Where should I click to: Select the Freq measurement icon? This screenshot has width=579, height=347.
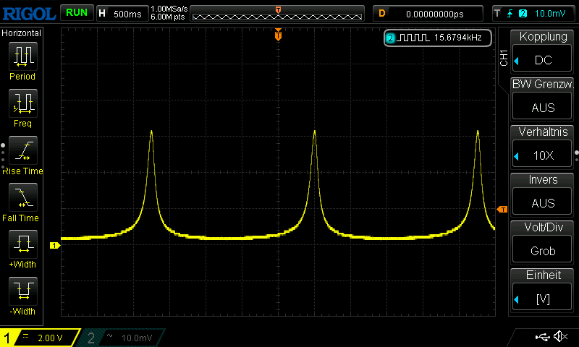point(22,104)
